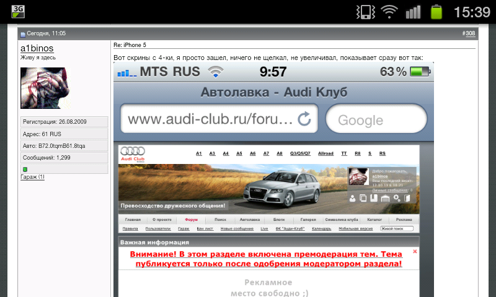The width and height of the screenshot is (496, 297).
Task: Tap the MTS RUS signal bars icon
Action: (x=127, y=73)
